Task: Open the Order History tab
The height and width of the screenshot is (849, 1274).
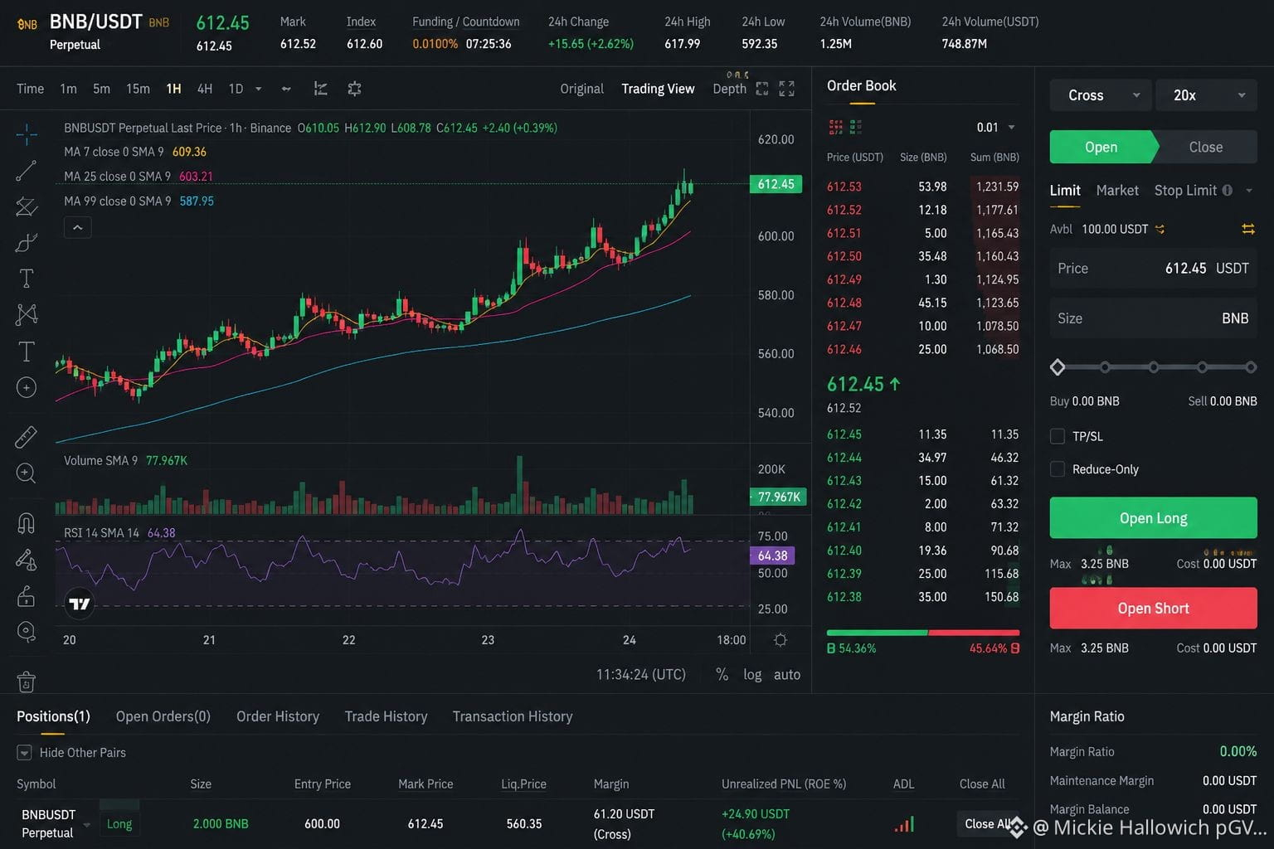Action: [278, 716]
